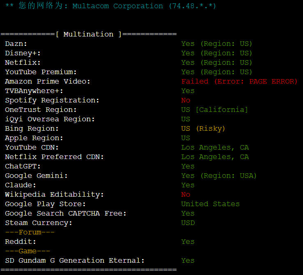Click the TVBAnywhere+ label
Image resolution: width=303 pixels, height=275 pixels.
tap(34, 91)
